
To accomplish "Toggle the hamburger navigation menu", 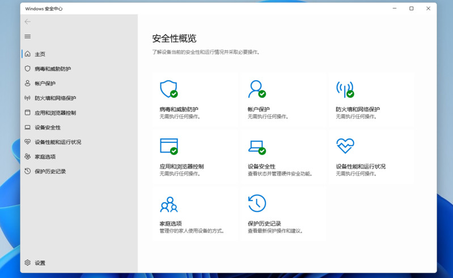I will click(x=27, y=36).
